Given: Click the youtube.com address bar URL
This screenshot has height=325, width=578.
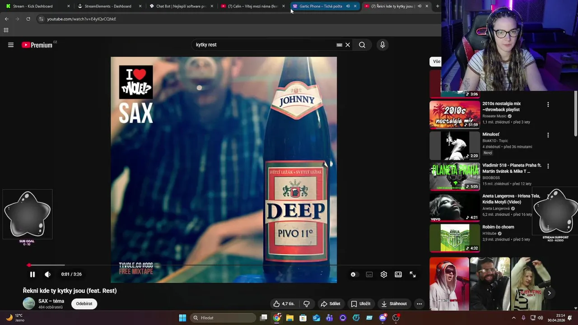Looking at the screenshot, I should (x=82, y=19).
